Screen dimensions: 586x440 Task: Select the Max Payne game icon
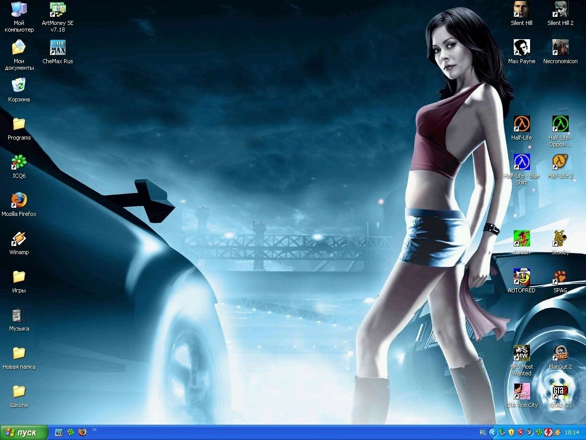[x=521, y=48]
